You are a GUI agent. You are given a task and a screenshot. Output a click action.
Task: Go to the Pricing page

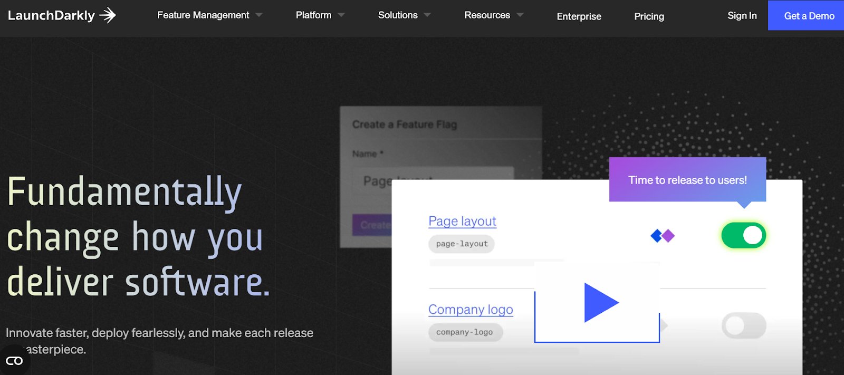point(649,16)
